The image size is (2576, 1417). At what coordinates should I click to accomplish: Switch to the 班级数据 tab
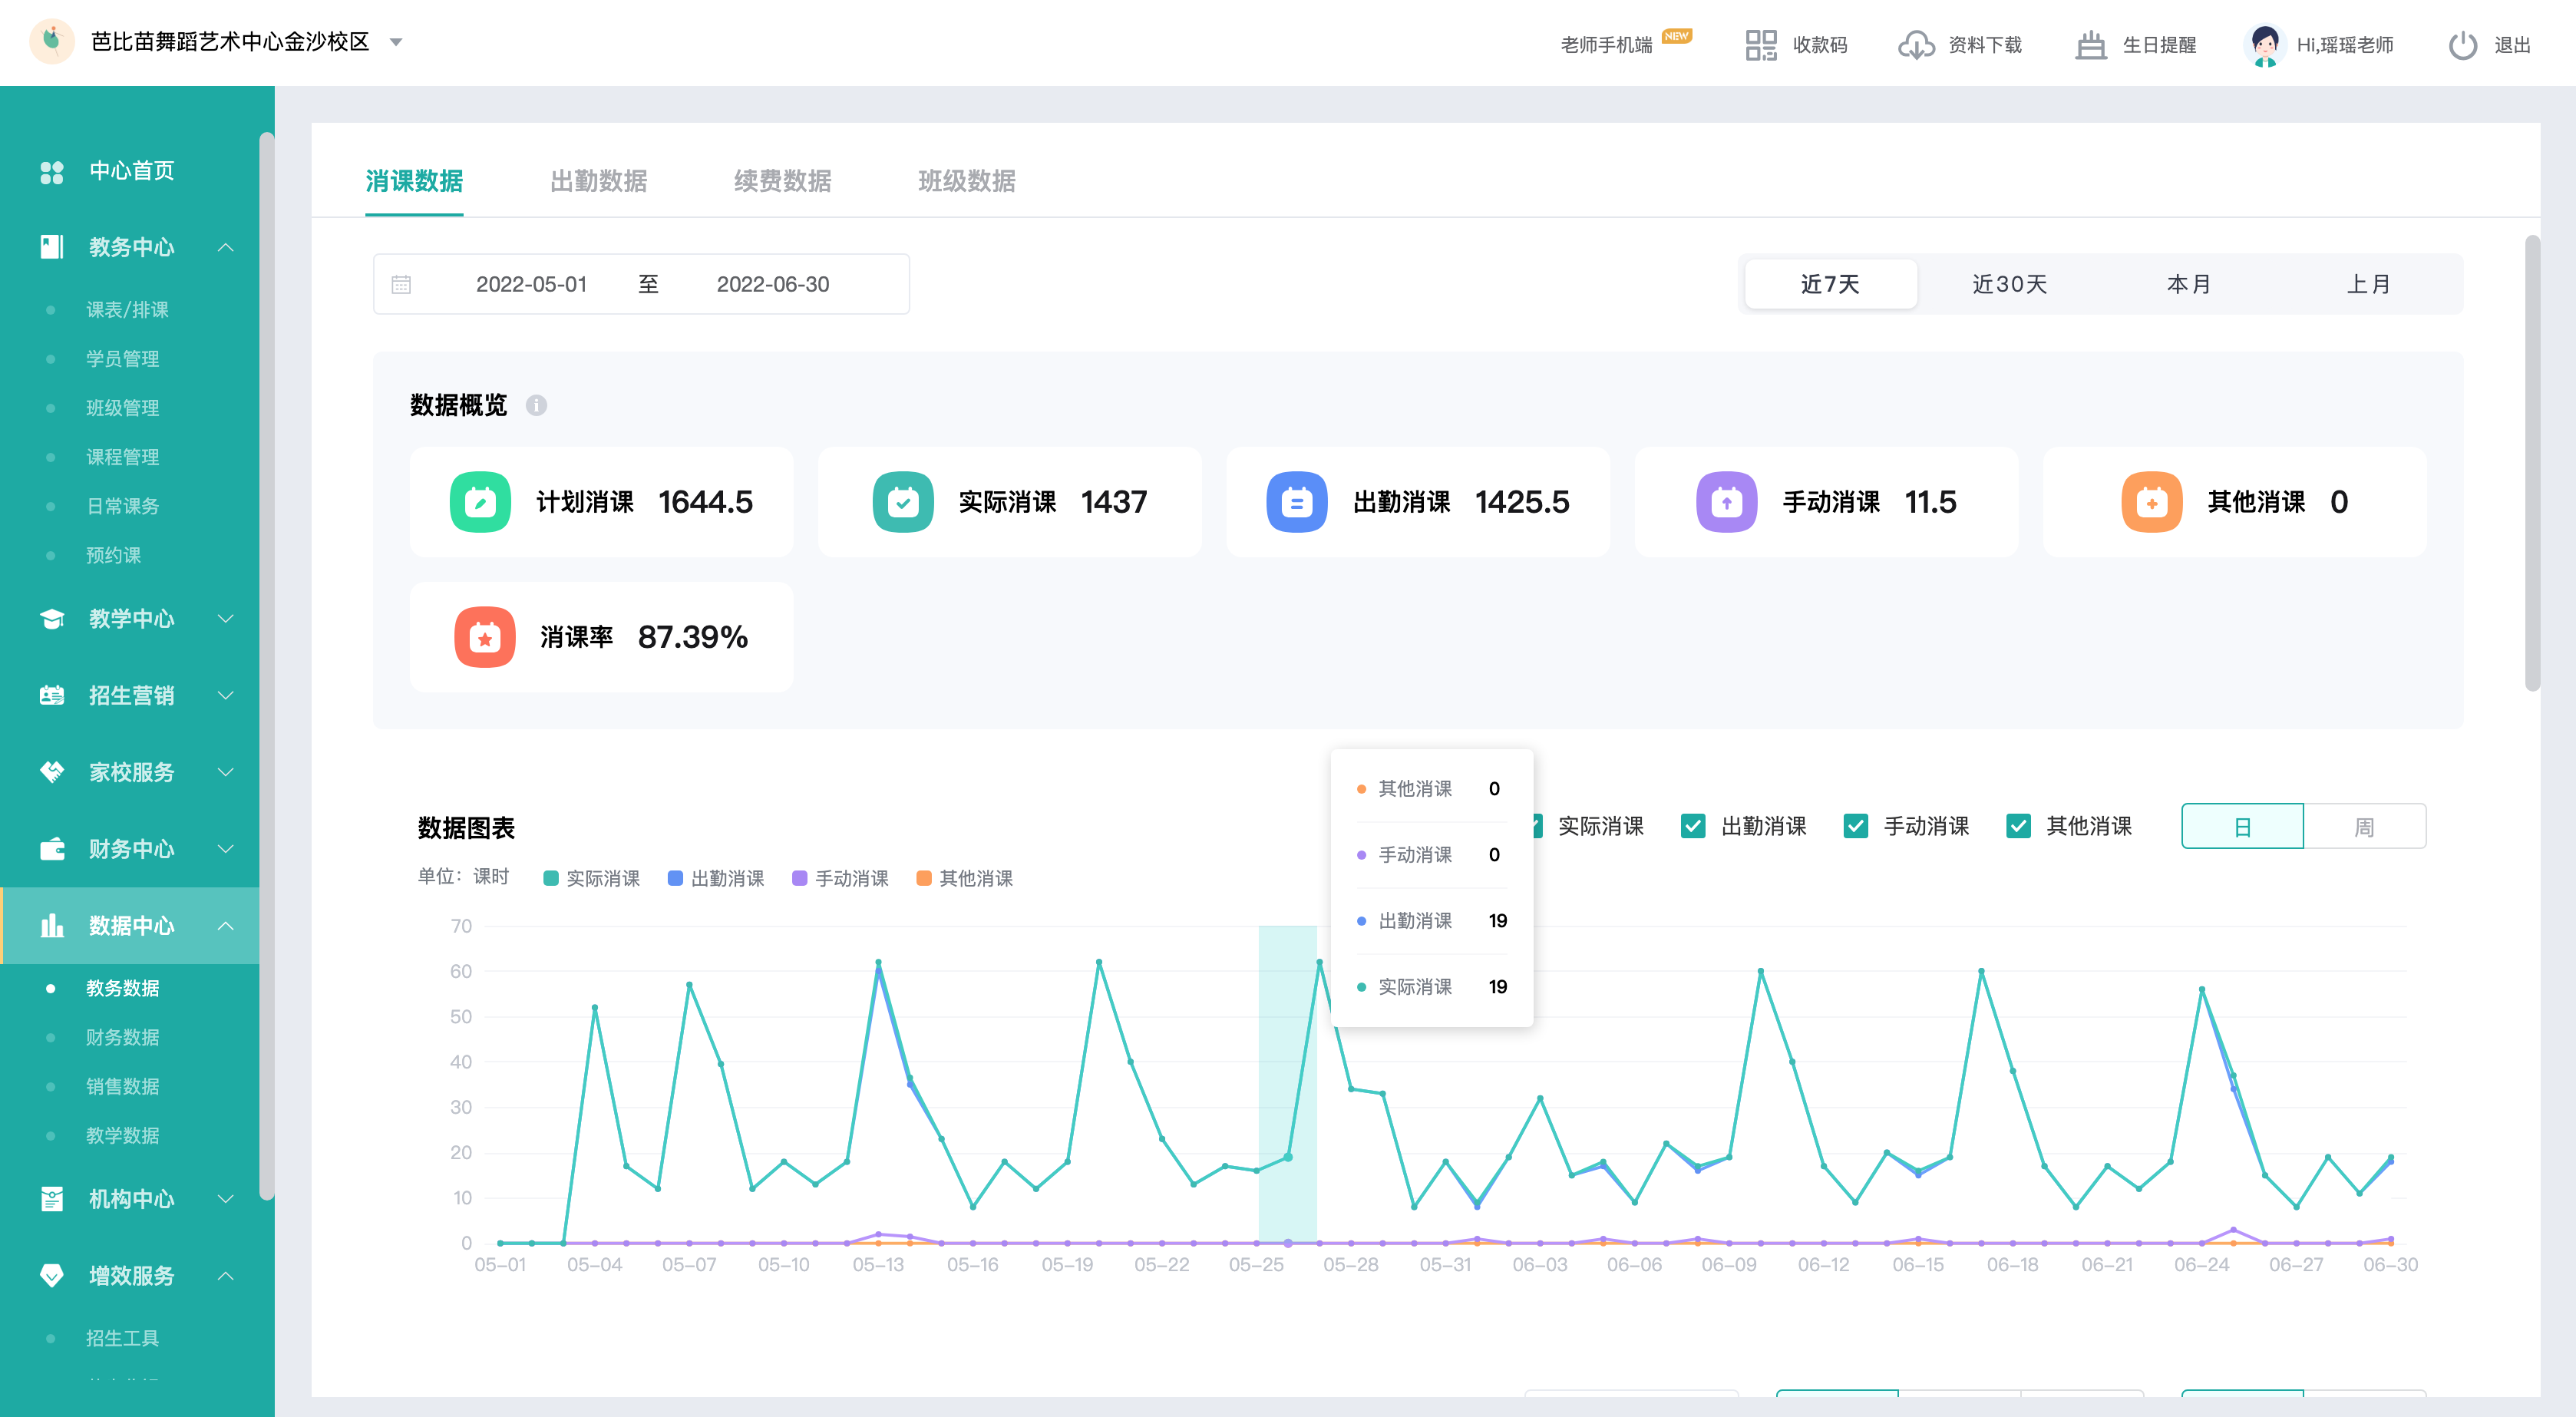coord(966,181)
